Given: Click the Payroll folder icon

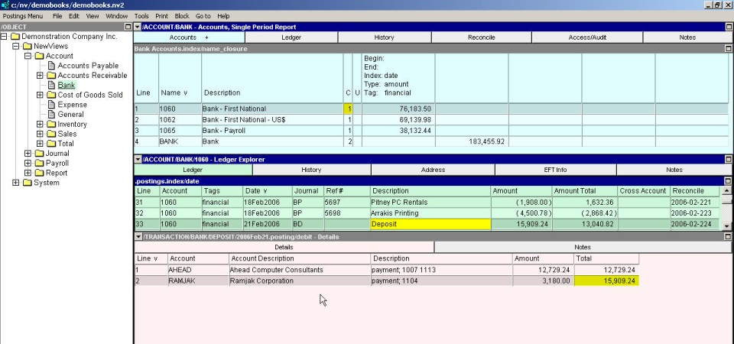Looking at the screenshot, I should [39, 164].
